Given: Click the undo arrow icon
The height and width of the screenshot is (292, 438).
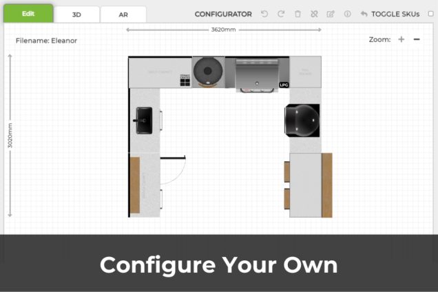Looking at the screenshot, I should click(x=264, y=14).
